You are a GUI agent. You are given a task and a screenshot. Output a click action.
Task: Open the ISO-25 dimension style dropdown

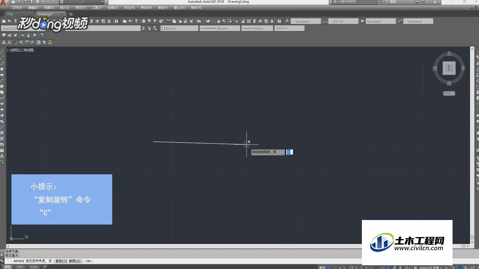343,21
